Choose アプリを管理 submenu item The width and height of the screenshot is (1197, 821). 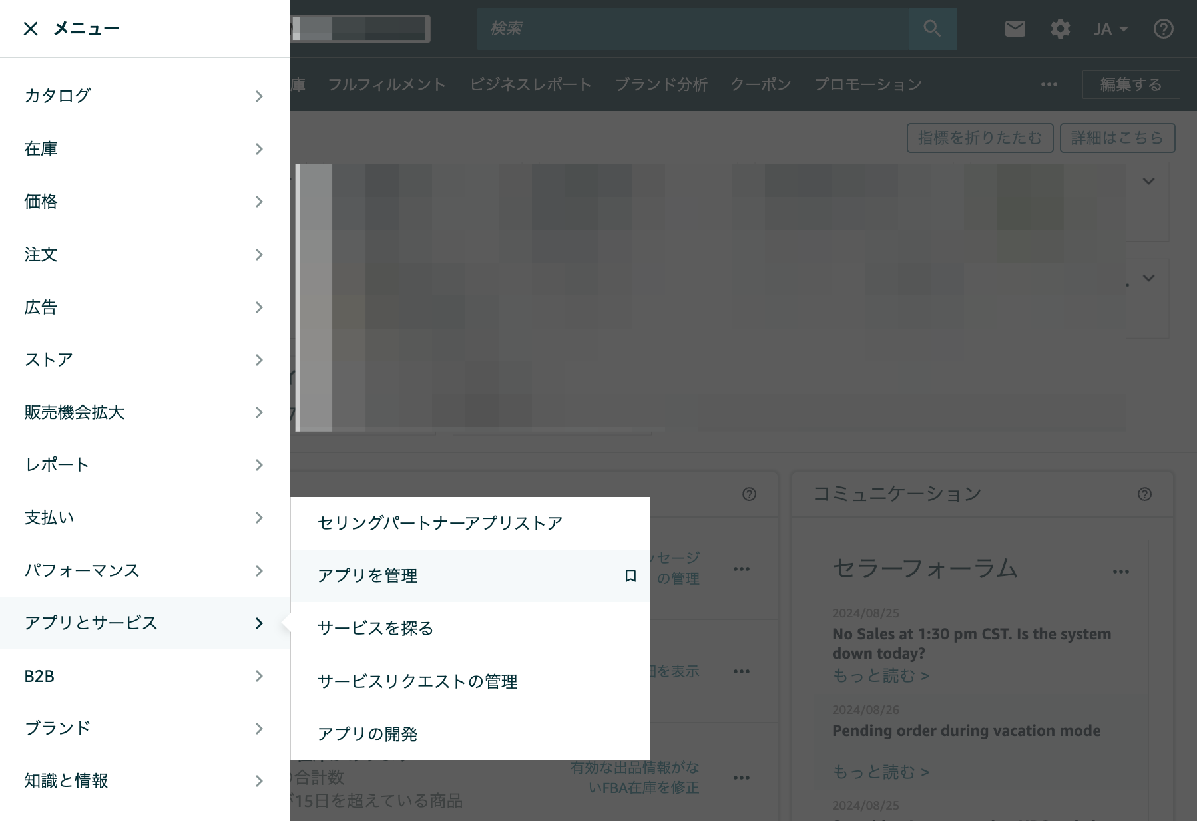tap(471, 575)
